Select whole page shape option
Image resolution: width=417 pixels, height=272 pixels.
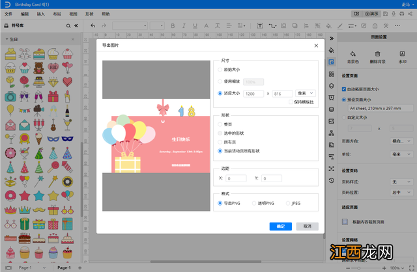[x=220, y=124]
